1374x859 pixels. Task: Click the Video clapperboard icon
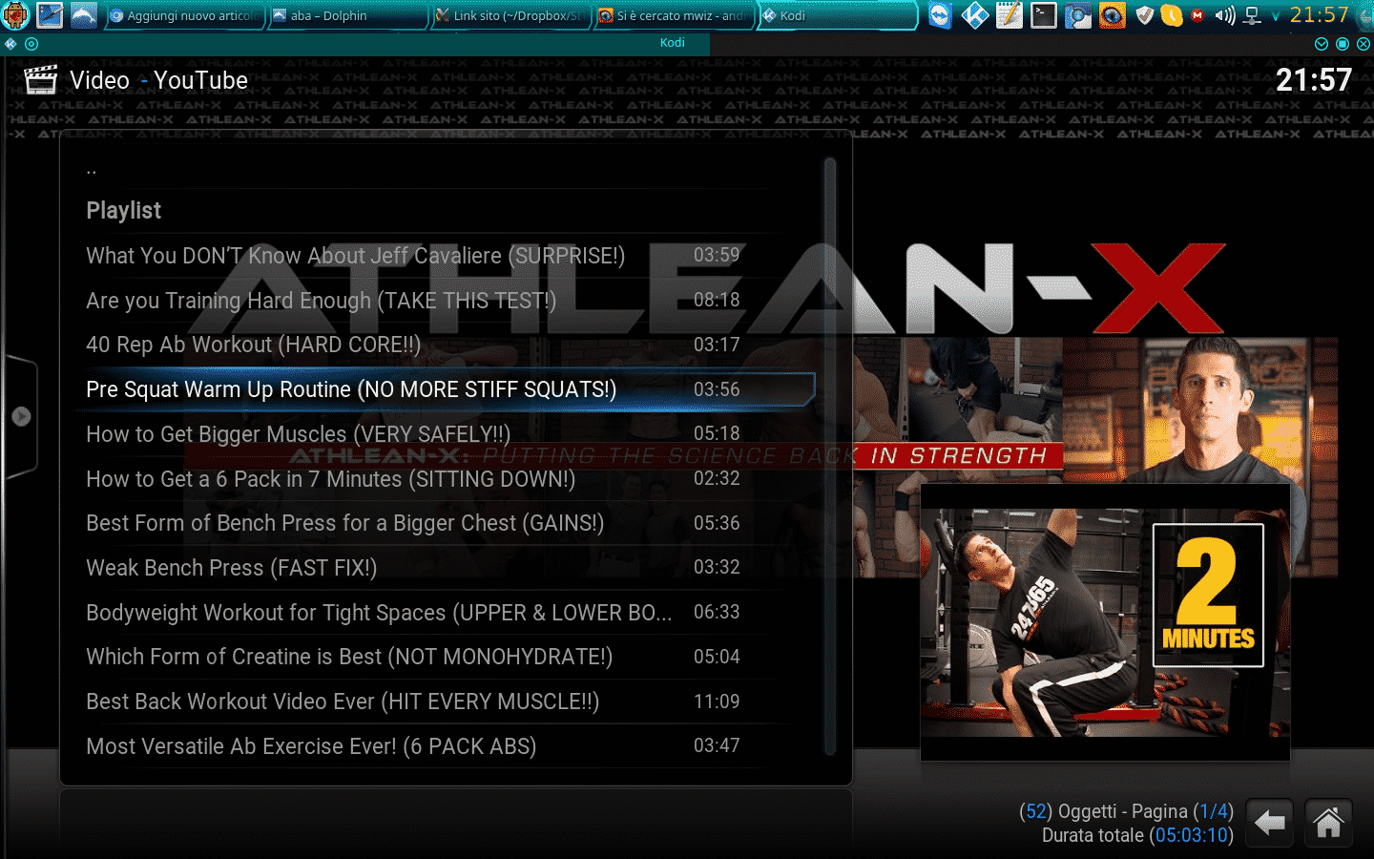pos(40,80)
